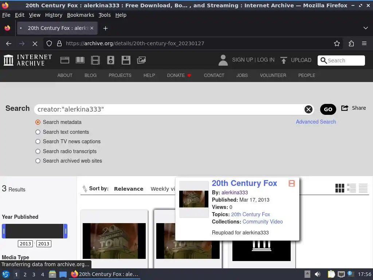373x280 pixels.
Task: Select Search metadata radio button
Action: [x=38, y=122]
